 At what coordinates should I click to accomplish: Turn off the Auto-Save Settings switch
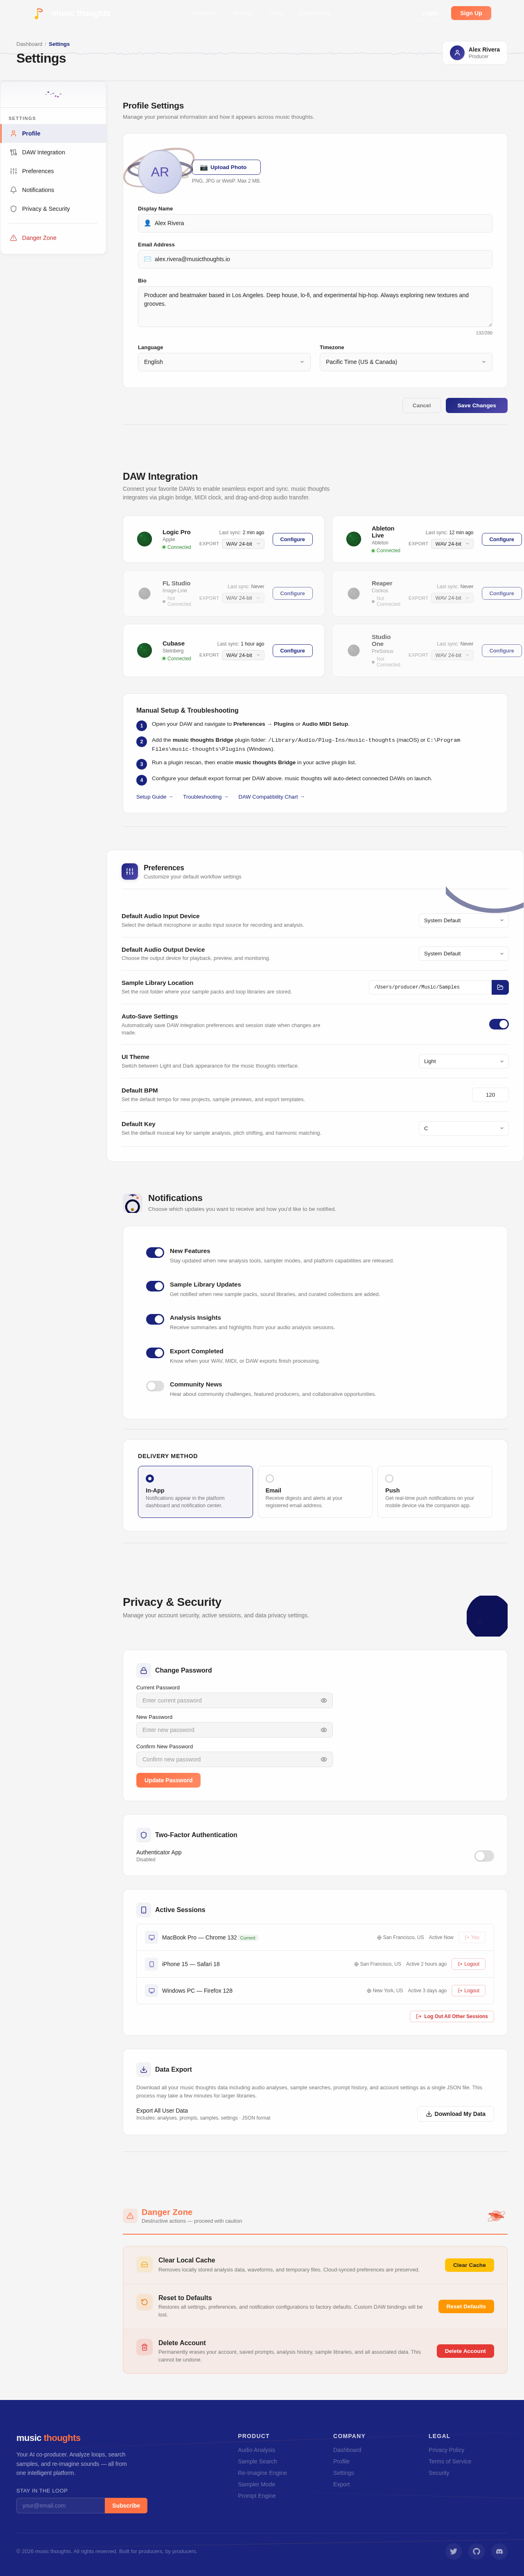tap(499, 1024)
